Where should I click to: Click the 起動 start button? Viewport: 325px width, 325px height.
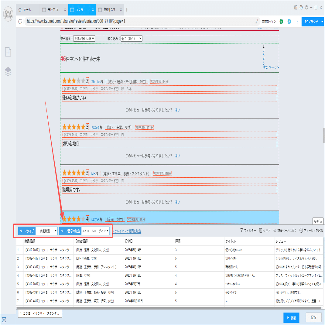click(x=291, y=318)
